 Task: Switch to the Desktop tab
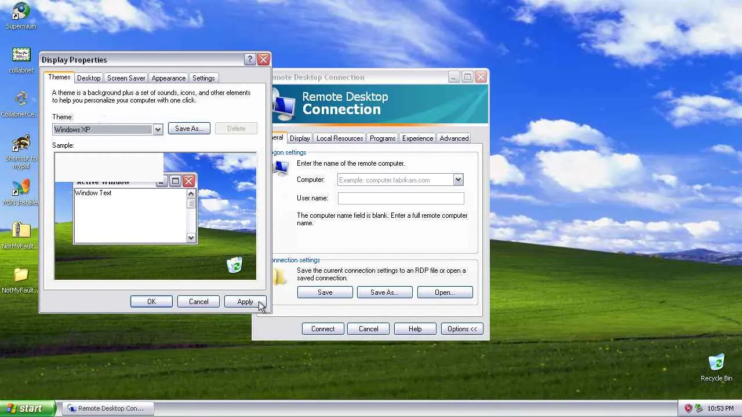[x=89, y=78]
